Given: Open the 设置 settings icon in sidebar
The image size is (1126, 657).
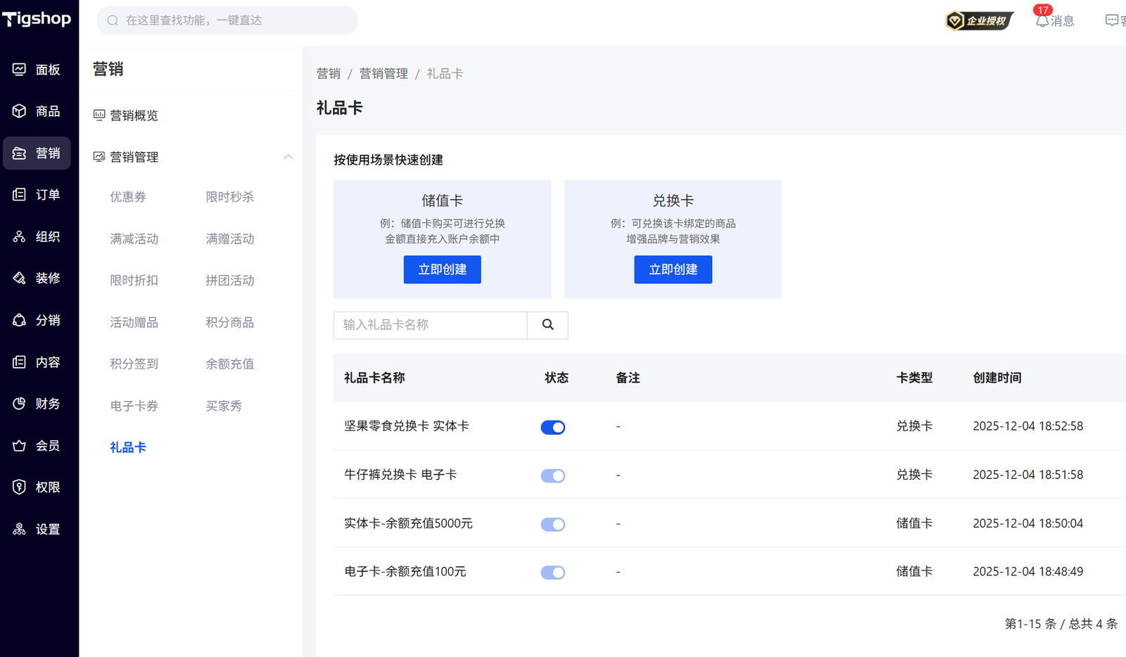Looking at the screenshot, I should coord(19,529).
